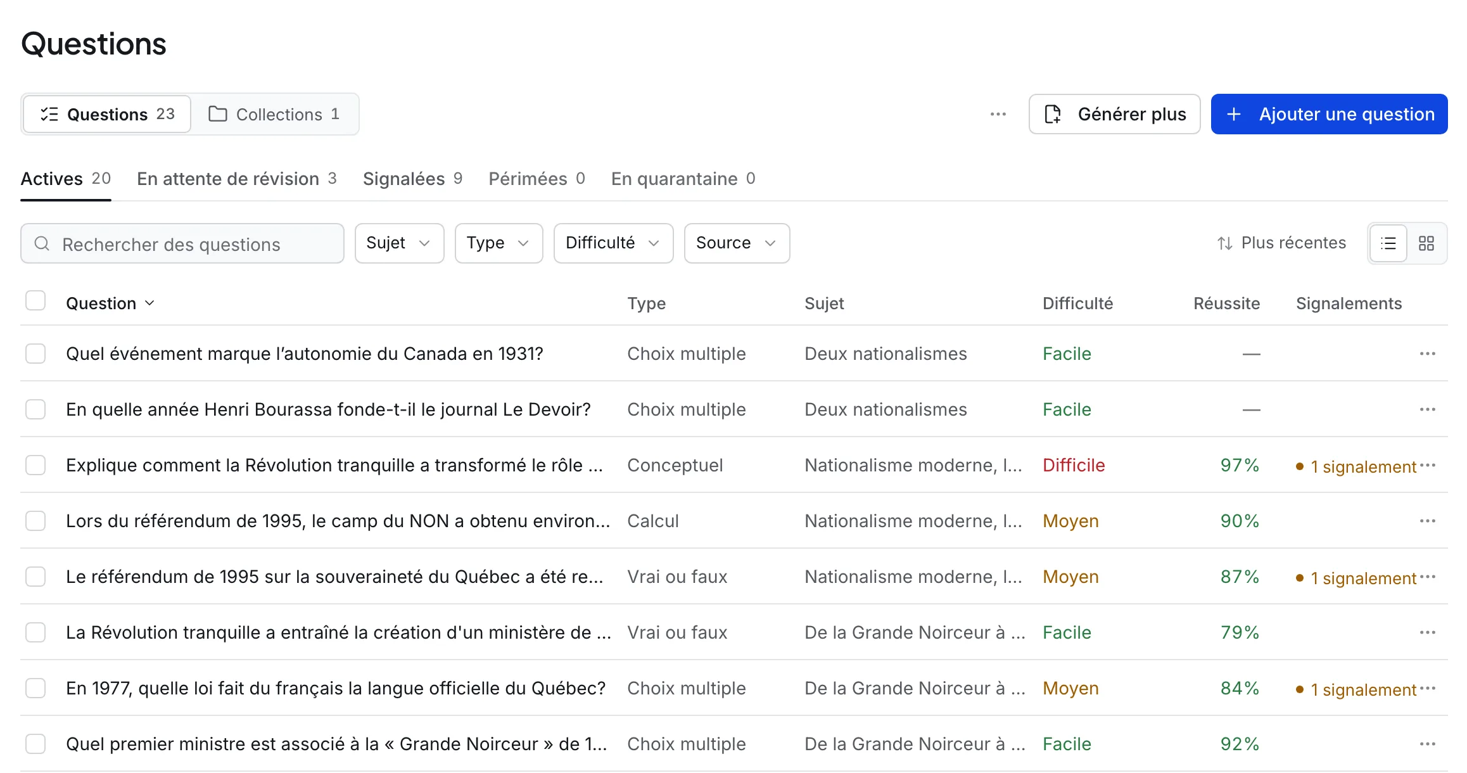Open row menu for 'La Révolution tranquille a entraîné'

point(1427,632)
